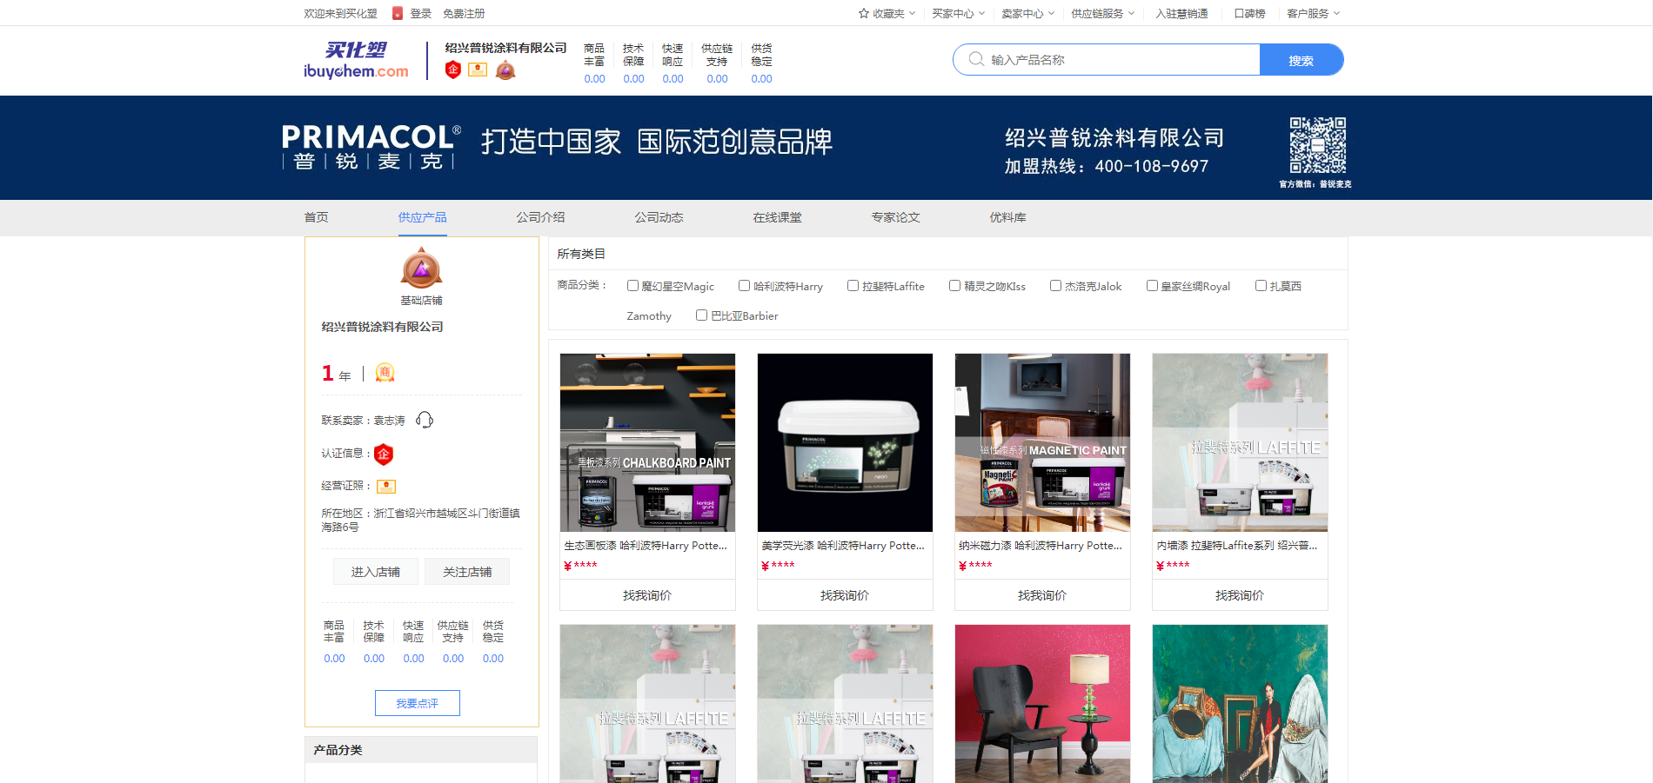Check the 皇家丝绸Royal category checkbox

coord(1152,285)
